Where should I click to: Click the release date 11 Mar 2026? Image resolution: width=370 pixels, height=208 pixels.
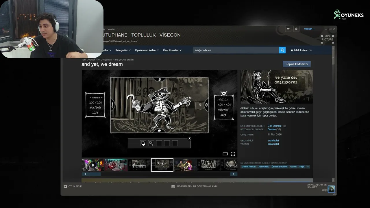(x=275, y=135)
